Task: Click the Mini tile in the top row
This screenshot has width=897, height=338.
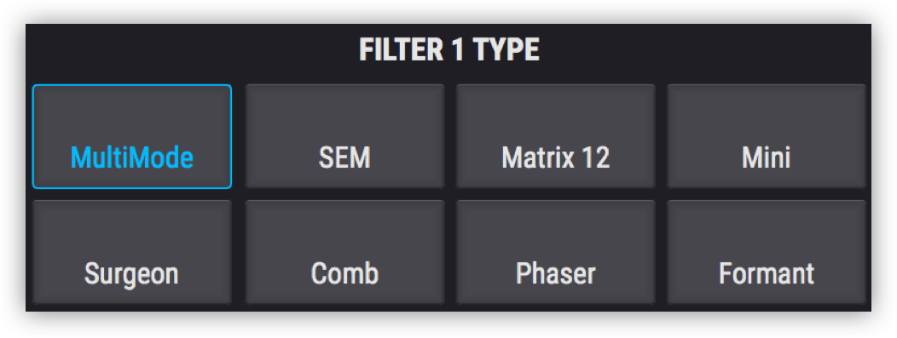Action: tap(767, 136)
